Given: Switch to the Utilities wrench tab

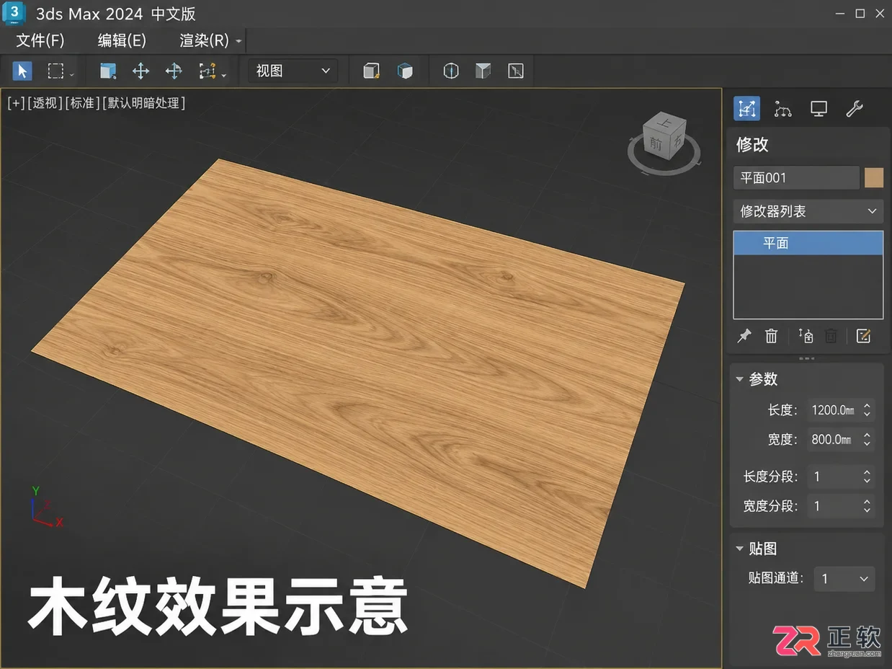Looking at the screenshot, I should pyautogui.click(x=855, y=109).
